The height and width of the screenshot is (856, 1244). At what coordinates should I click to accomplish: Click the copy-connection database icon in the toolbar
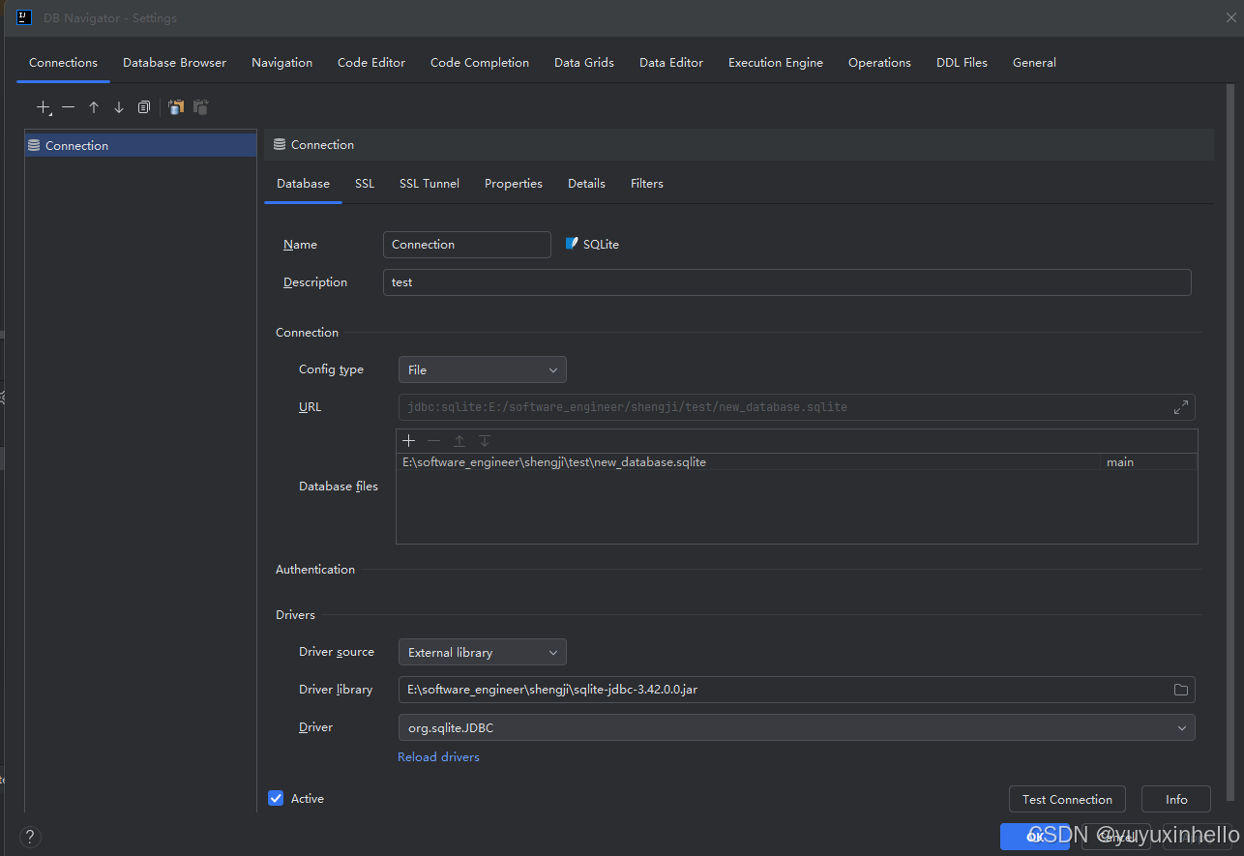click(175, 106)
